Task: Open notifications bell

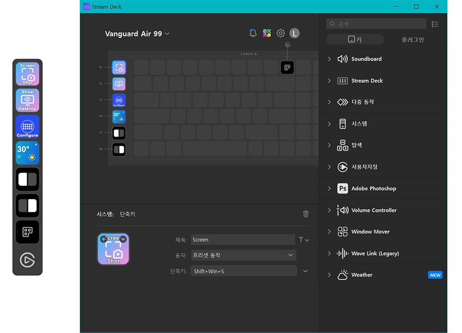Action: pos(253,33)
